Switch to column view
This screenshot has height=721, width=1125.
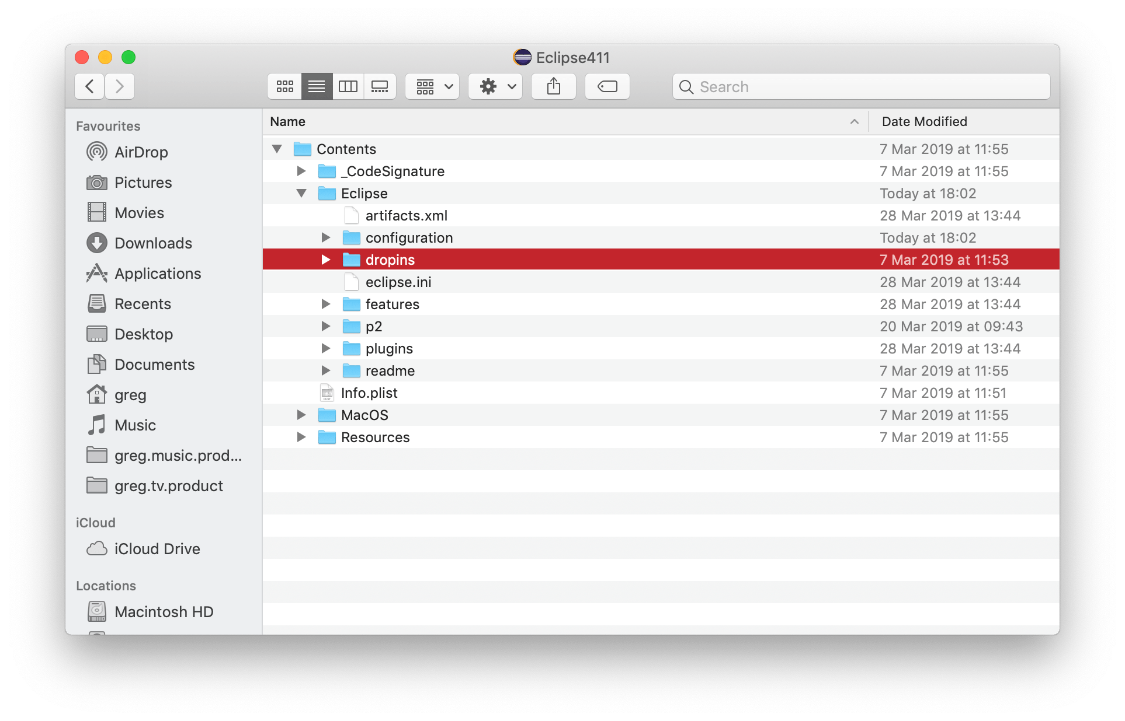349,86
